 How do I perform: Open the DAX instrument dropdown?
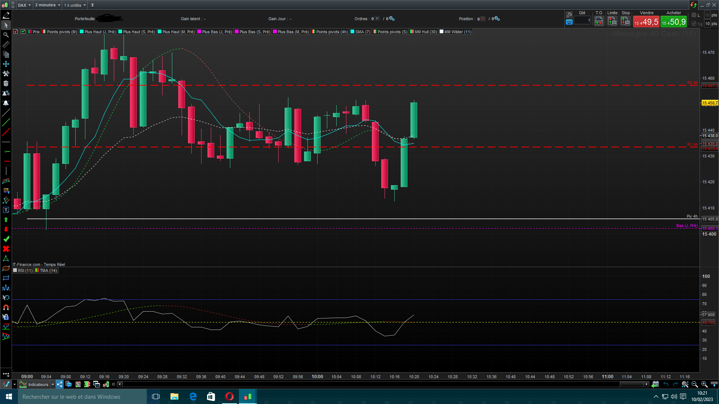25,5
